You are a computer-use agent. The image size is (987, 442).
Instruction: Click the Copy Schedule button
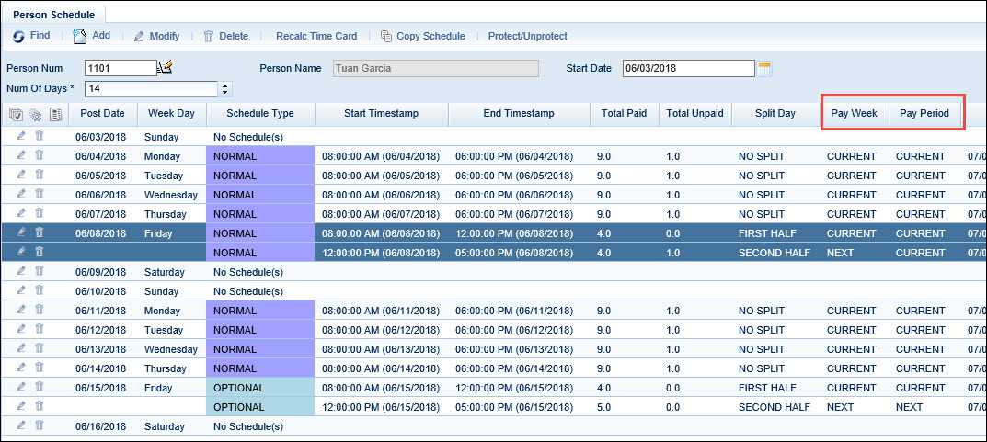(422, 36)
